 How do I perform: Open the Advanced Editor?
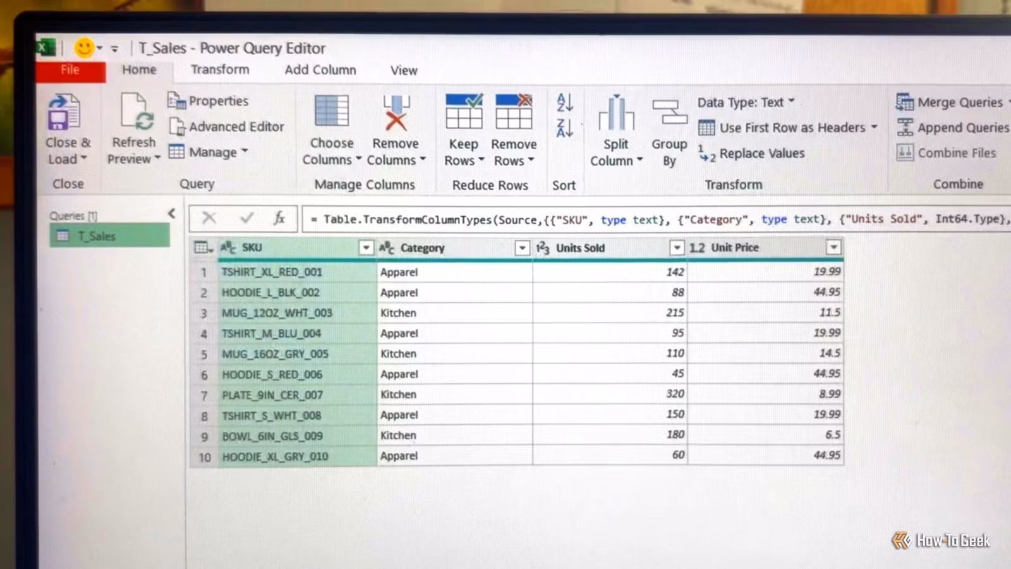click(227, 126)
